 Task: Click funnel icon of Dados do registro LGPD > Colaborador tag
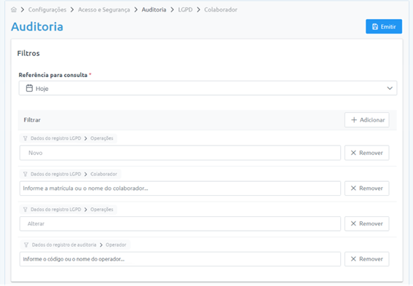(x=25, y=174)
